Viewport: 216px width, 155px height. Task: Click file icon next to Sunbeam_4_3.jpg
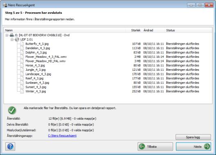(22, 83)
